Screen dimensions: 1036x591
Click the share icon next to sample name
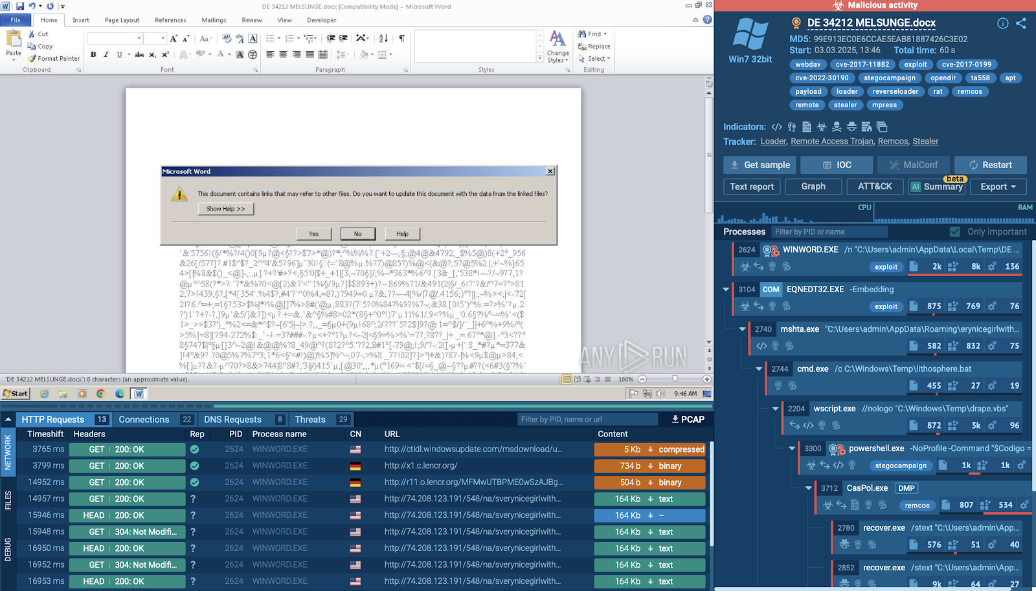[x=1021, y=23]
